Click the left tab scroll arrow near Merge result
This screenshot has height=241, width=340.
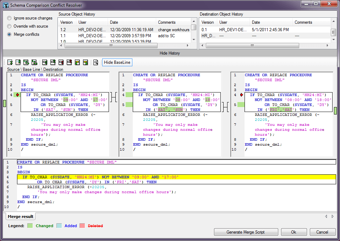point(326,216)
